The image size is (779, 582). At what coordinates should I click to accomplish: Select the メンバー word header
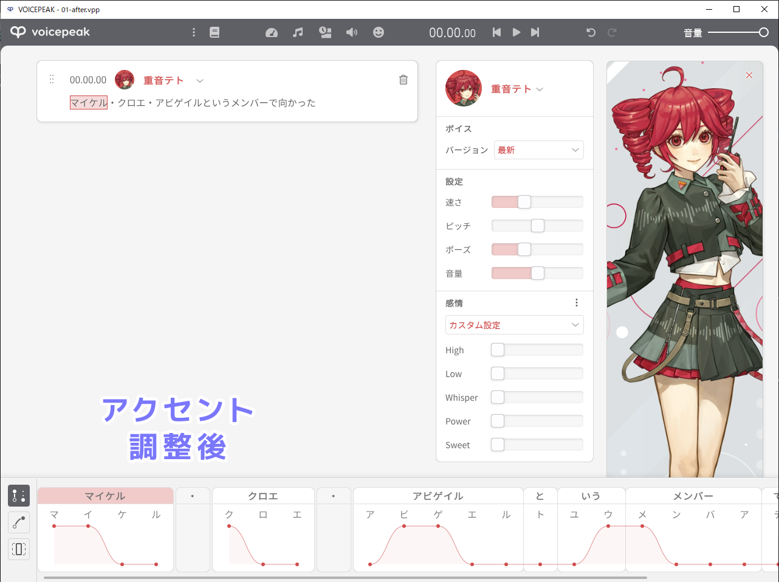pyautogui.click(x=693, y=496)
